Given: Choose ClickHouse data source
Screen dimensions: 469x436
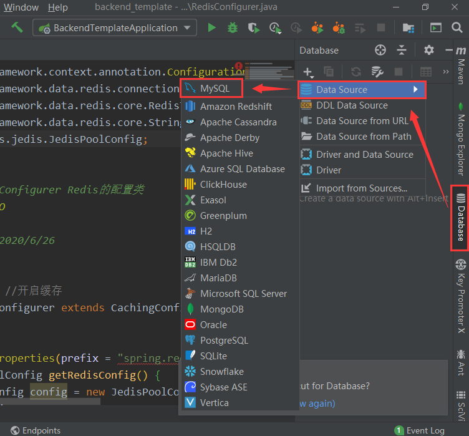Looking at the screenshot, I should pos(240,185).
